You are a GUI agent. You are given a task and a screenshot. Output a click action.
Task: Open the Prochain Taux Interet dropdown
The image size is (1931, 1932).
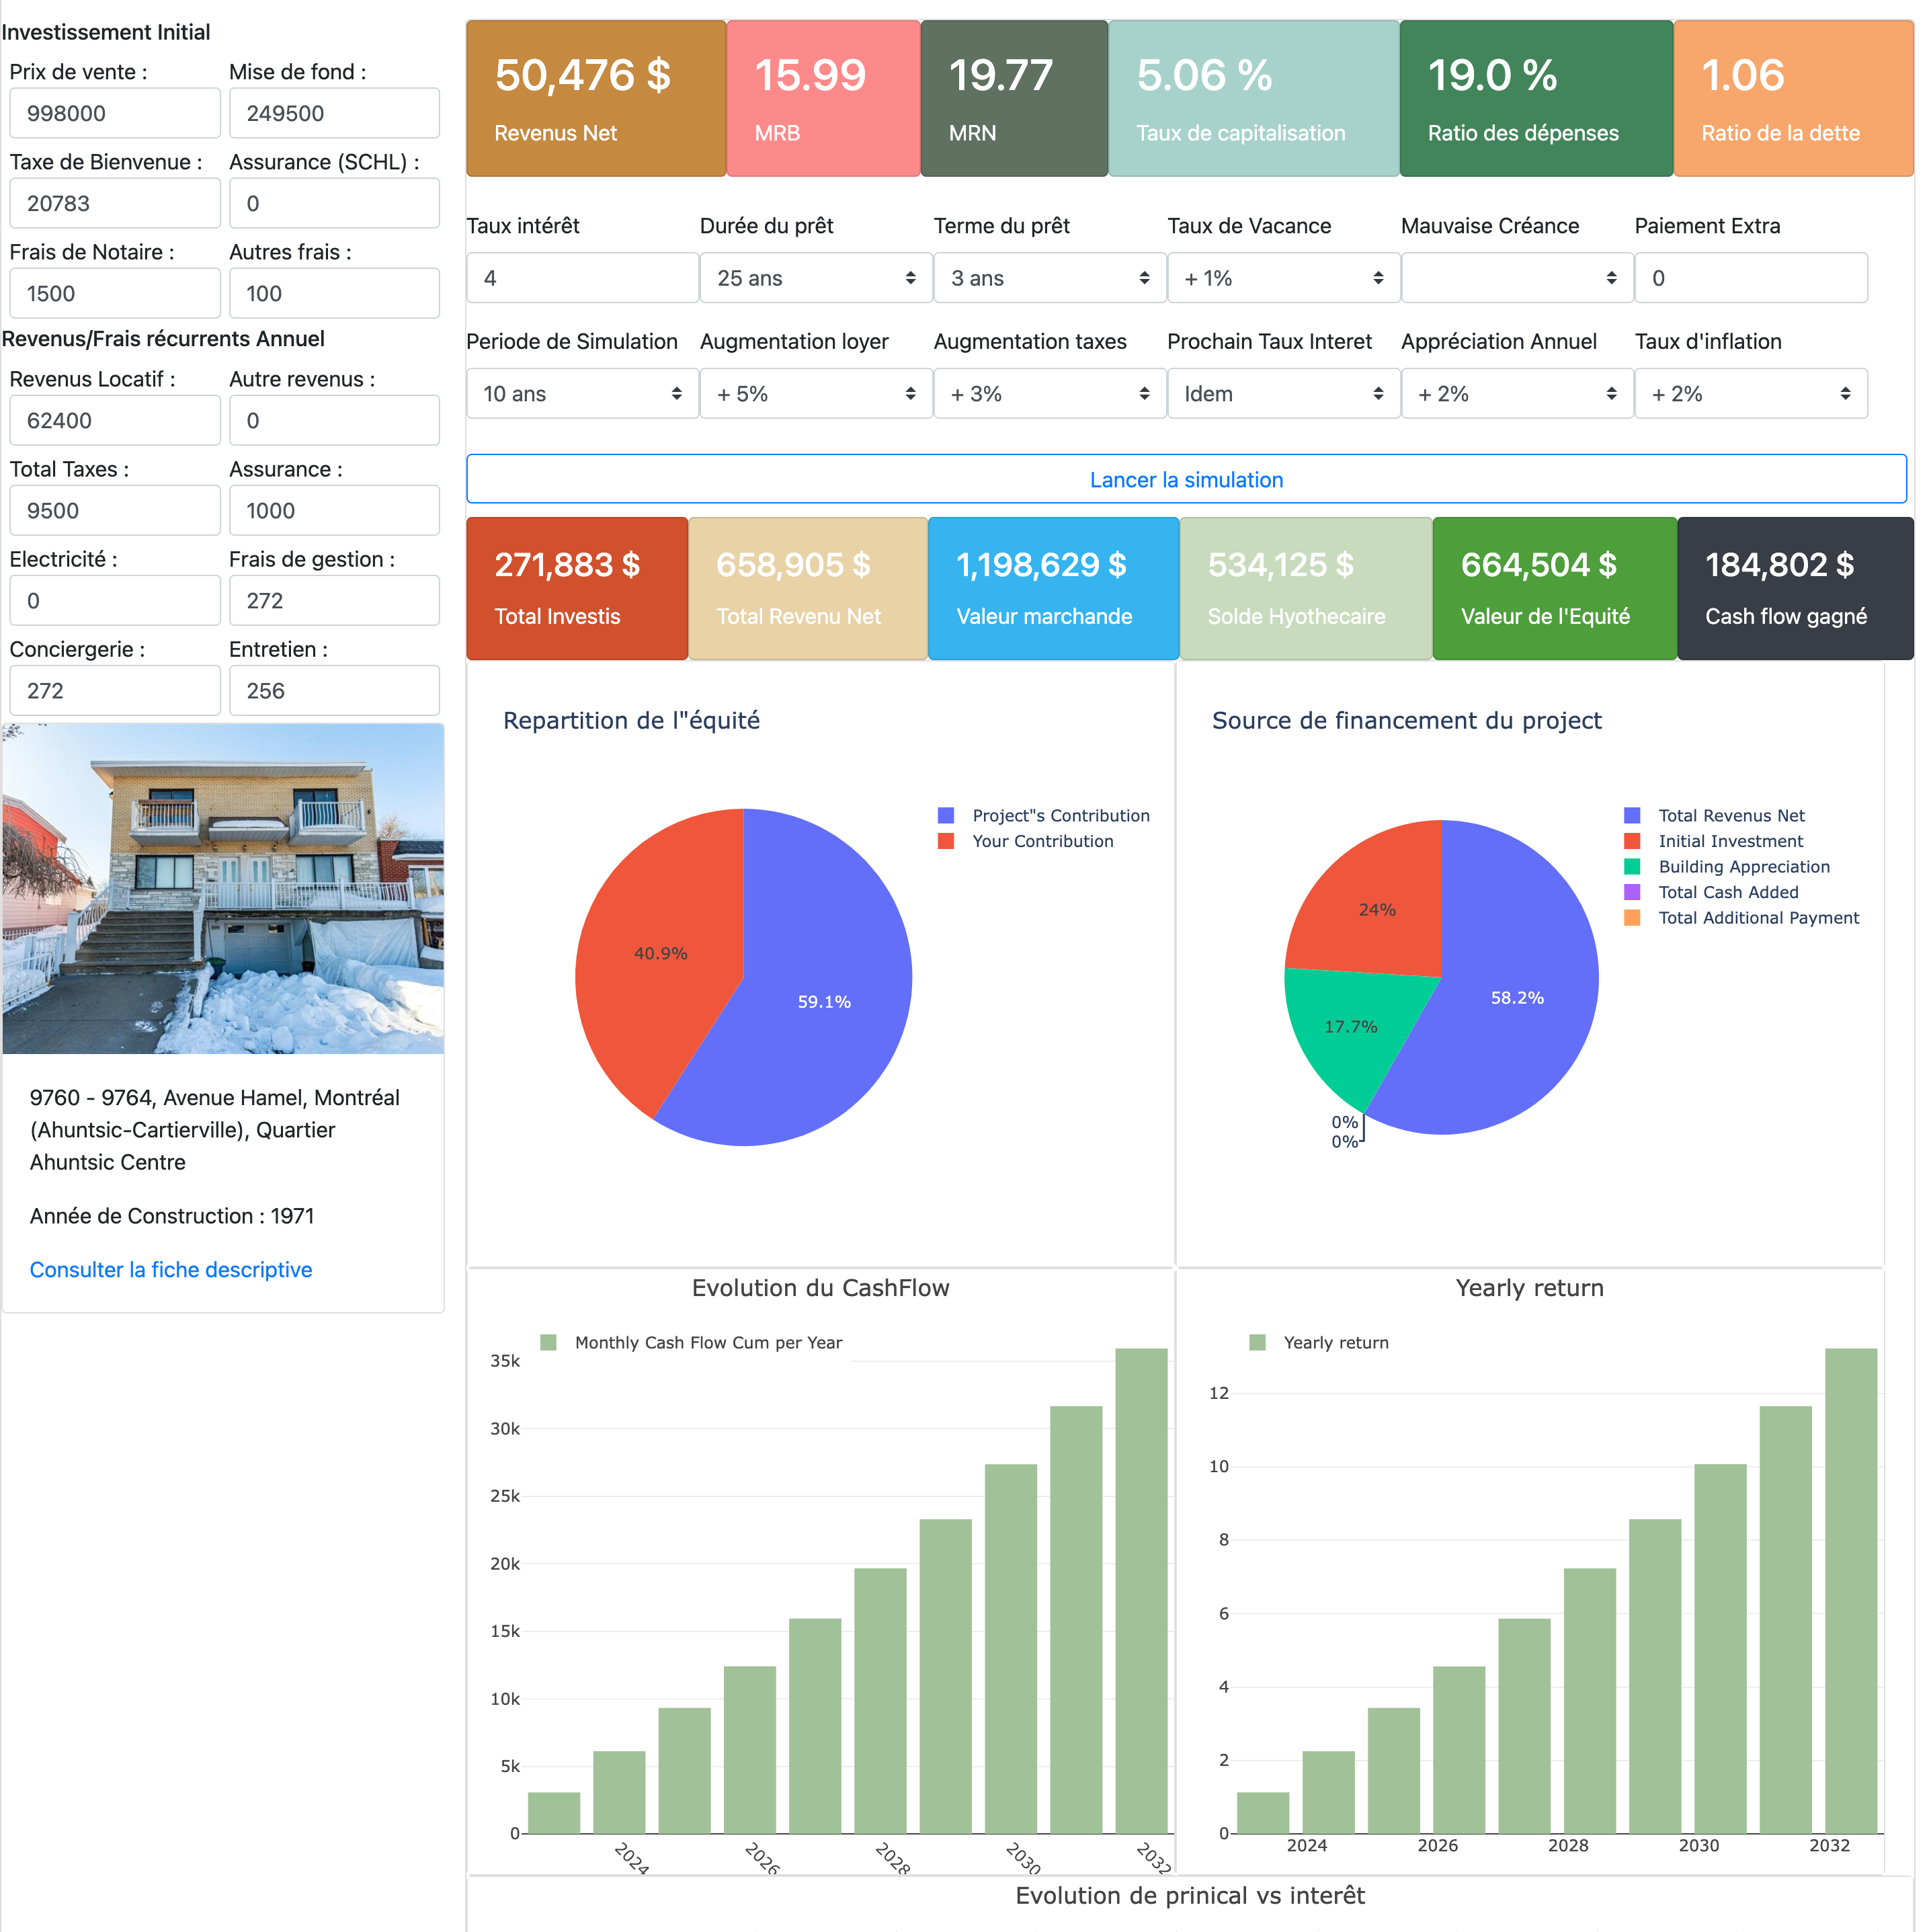[x=1283, y=393]
